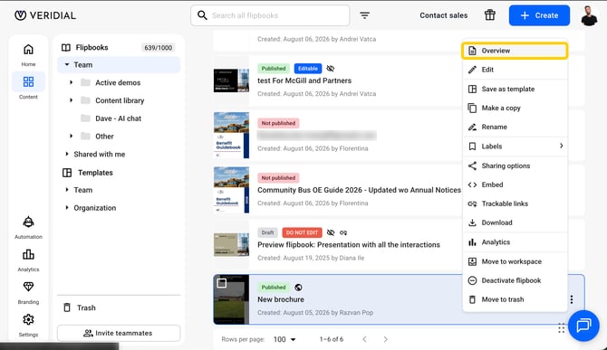The width and height of the screenshot is (607, 350).
Task: Select Move to trash
Action: [x=515, y=299]
